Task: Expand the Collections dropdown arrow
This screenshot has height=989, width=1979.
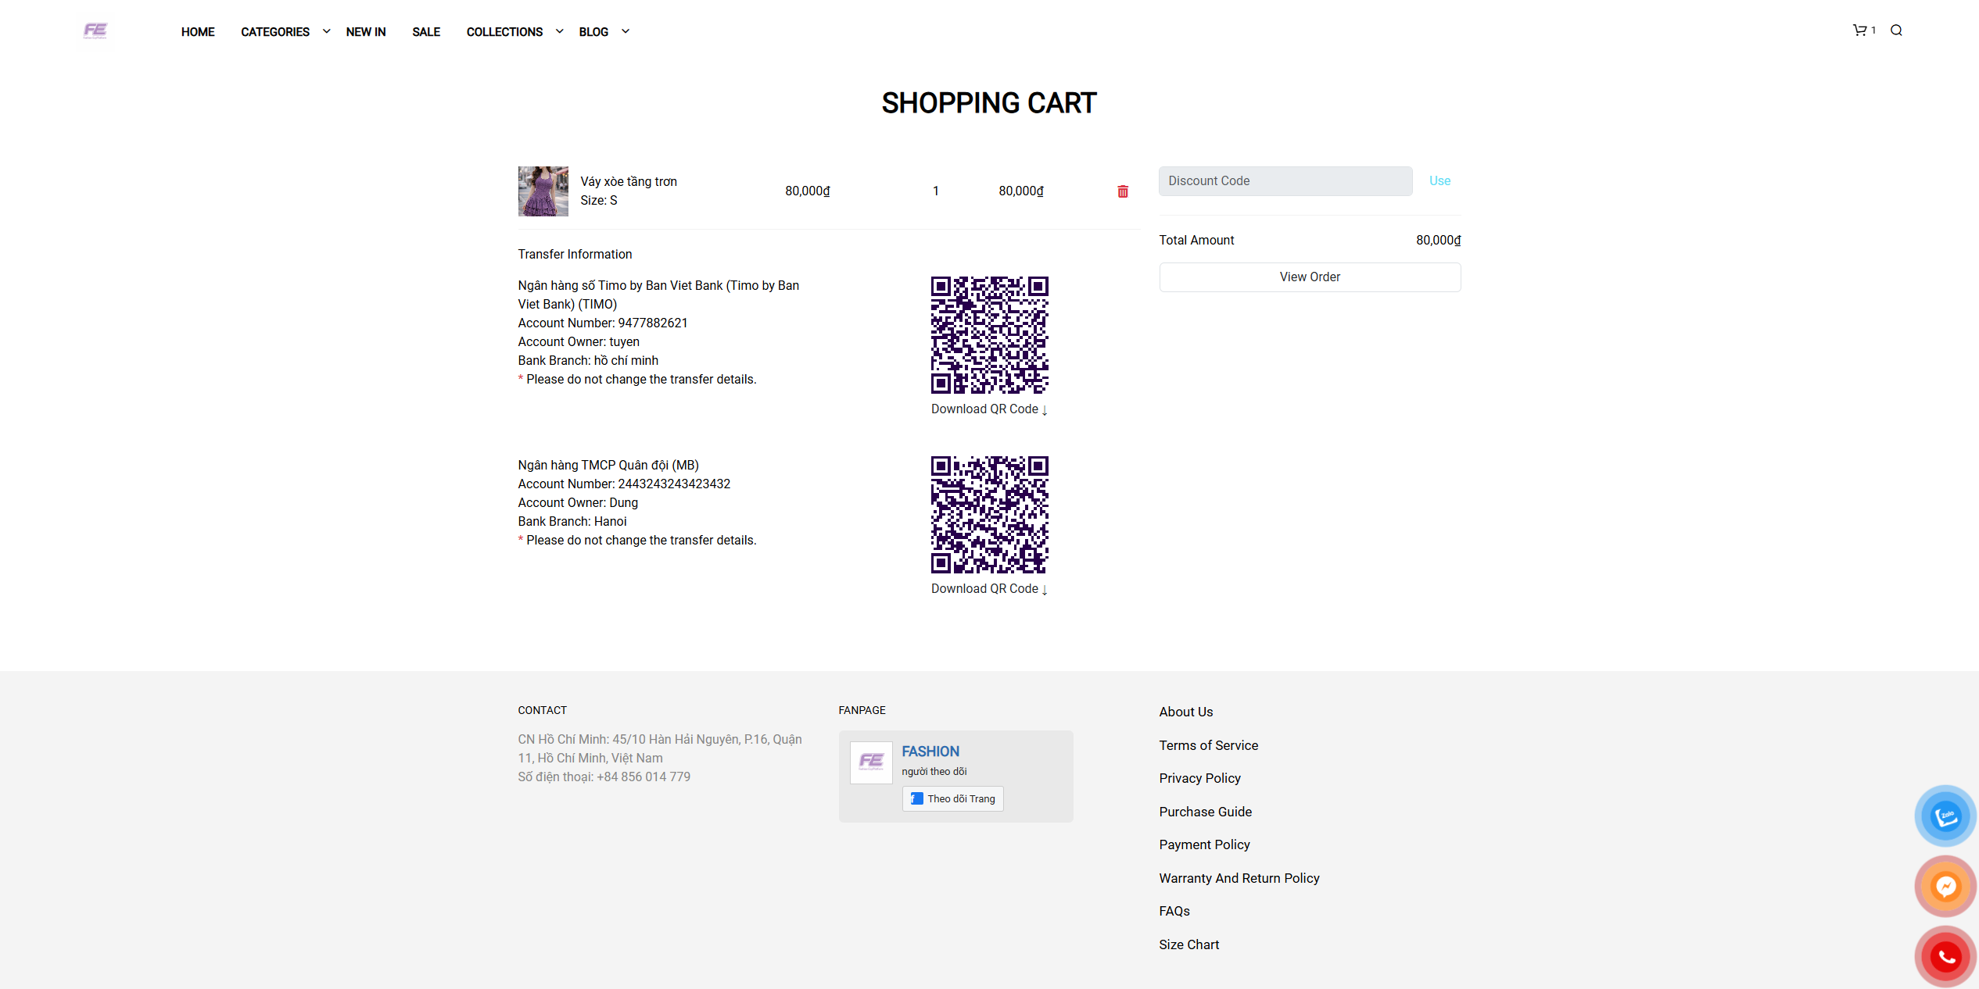Action: pyautogui.click(x=559, y=31)
